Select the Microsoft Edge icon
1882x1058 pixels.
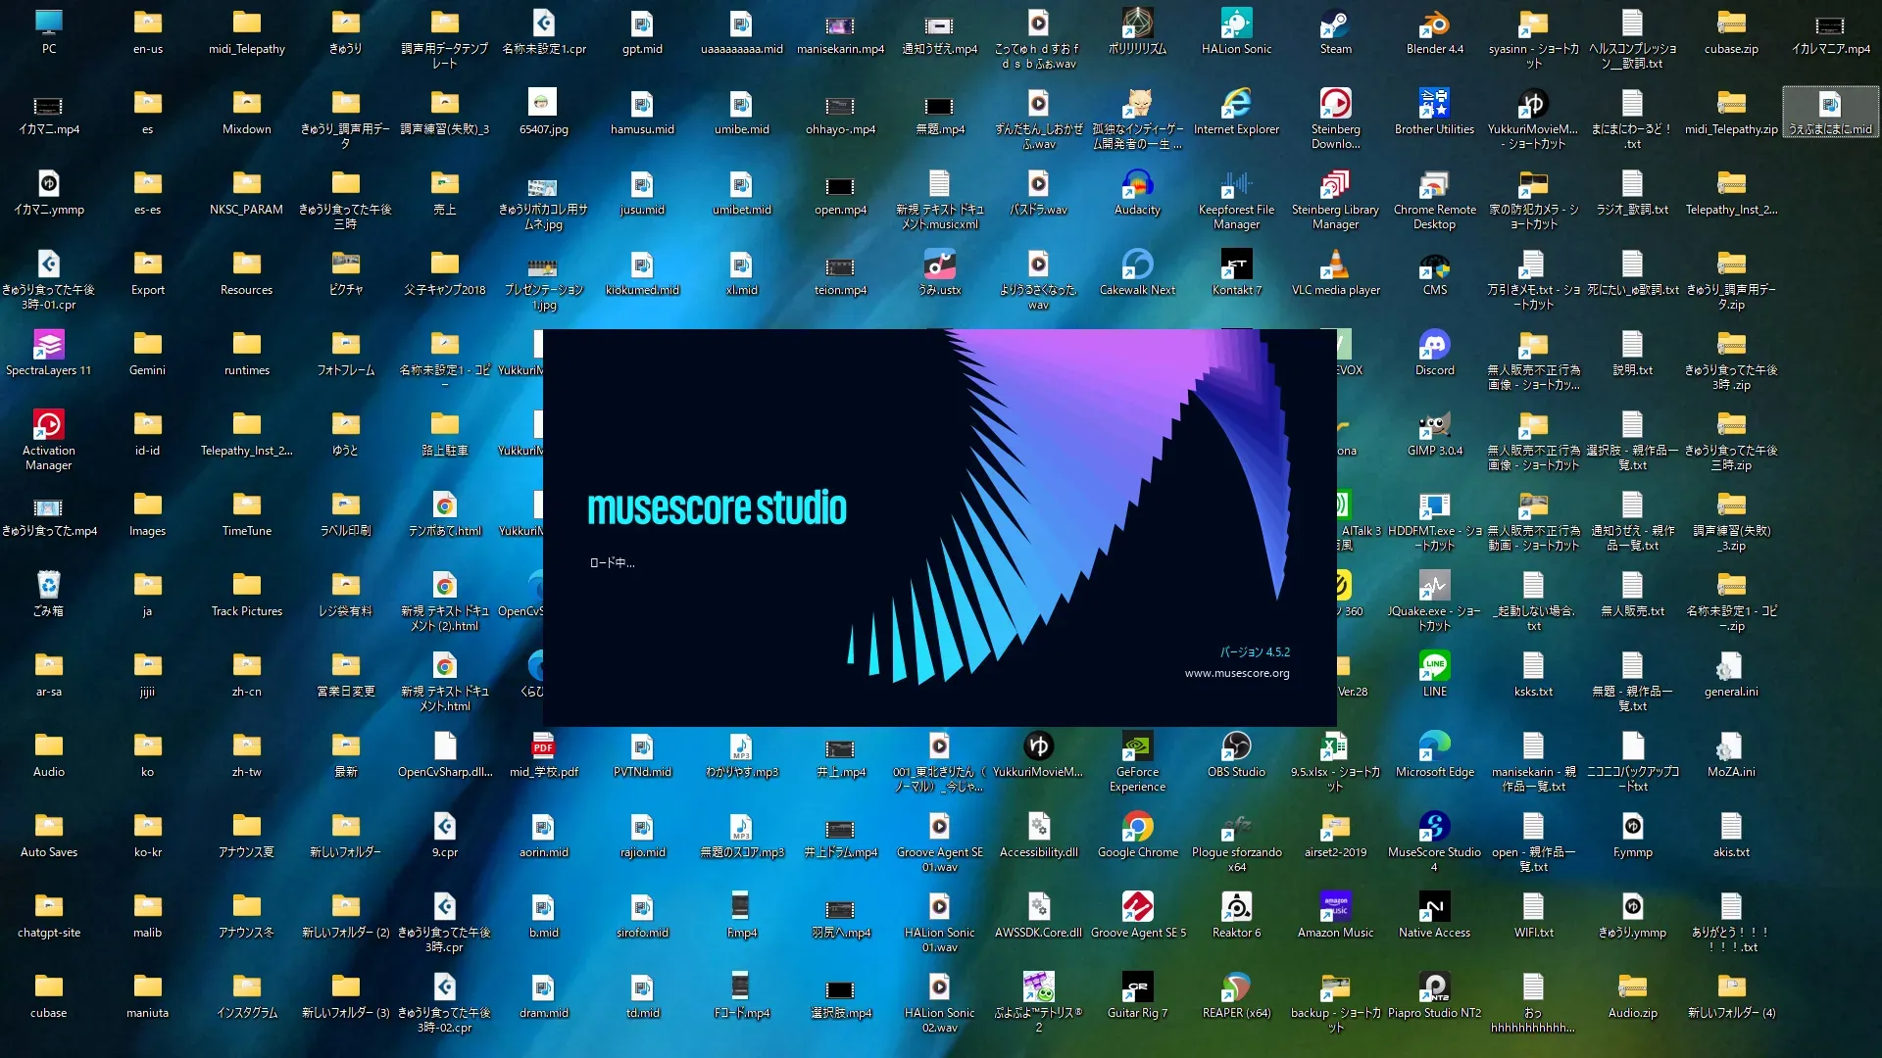1434,747
